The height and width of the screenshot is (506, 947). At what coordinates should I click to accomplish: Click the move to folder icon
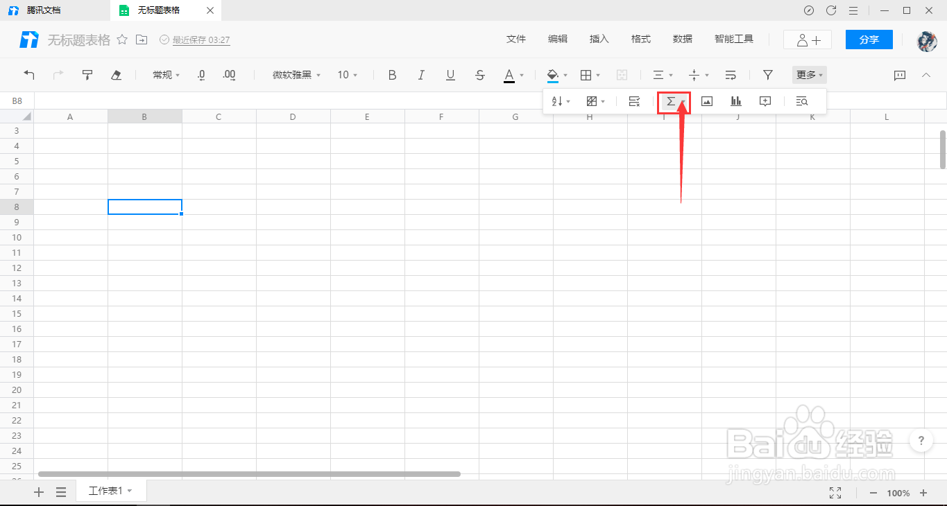point(142,40)
